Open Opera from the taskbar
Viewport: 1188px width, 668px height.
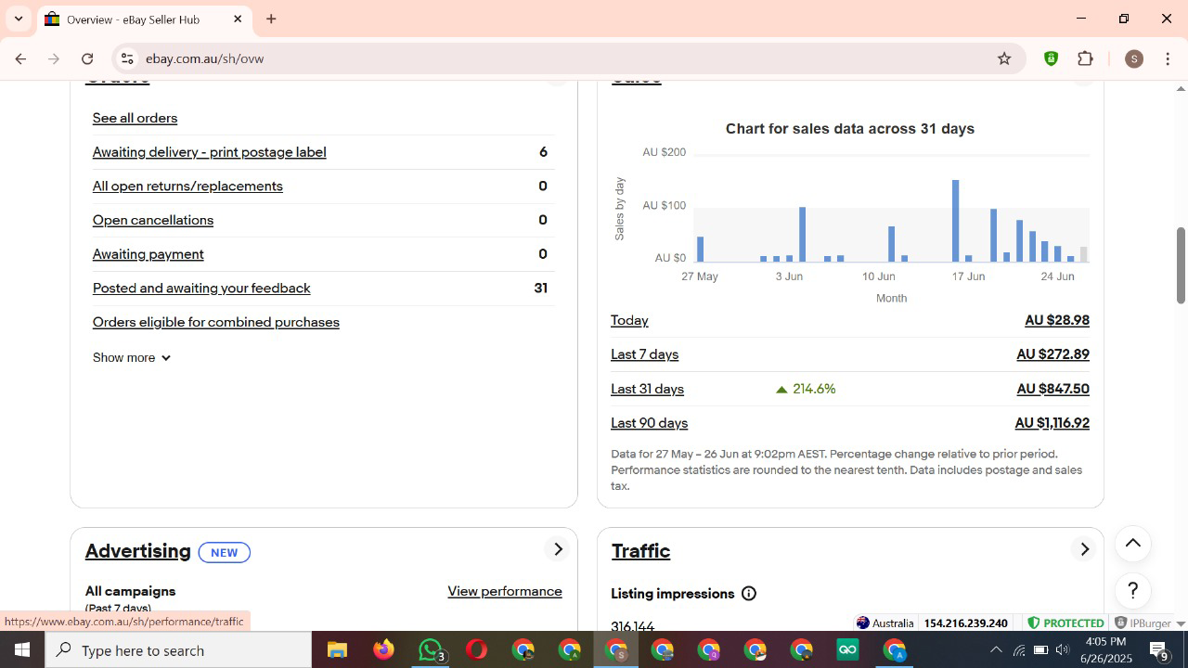pos(477,650)
